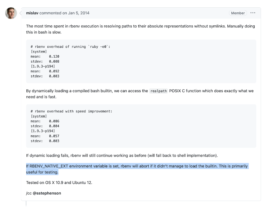The width and height of the screenshot is (268, 212).
Task: Open the mislav username link
Action: pos(32,13)
